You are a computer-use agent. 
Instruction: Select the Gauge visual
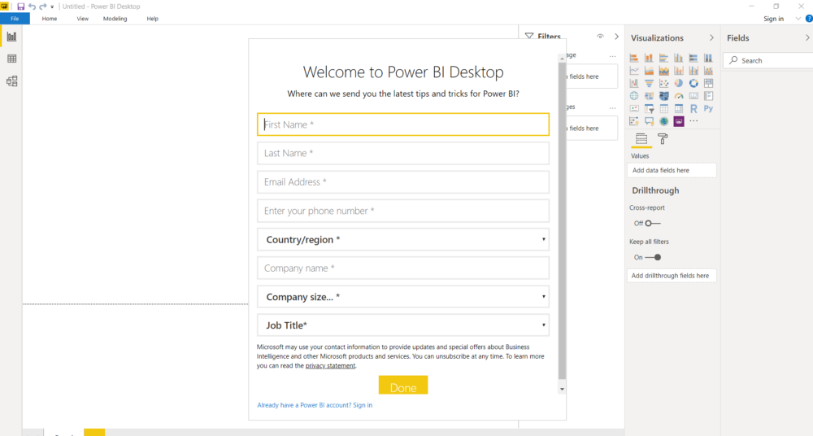tap(678, 96)
